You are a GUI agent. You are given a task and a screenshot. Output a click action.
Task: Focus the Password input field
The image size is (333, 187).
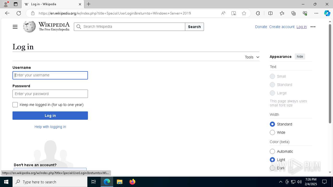pyautogui.click(x=50, y=94)
